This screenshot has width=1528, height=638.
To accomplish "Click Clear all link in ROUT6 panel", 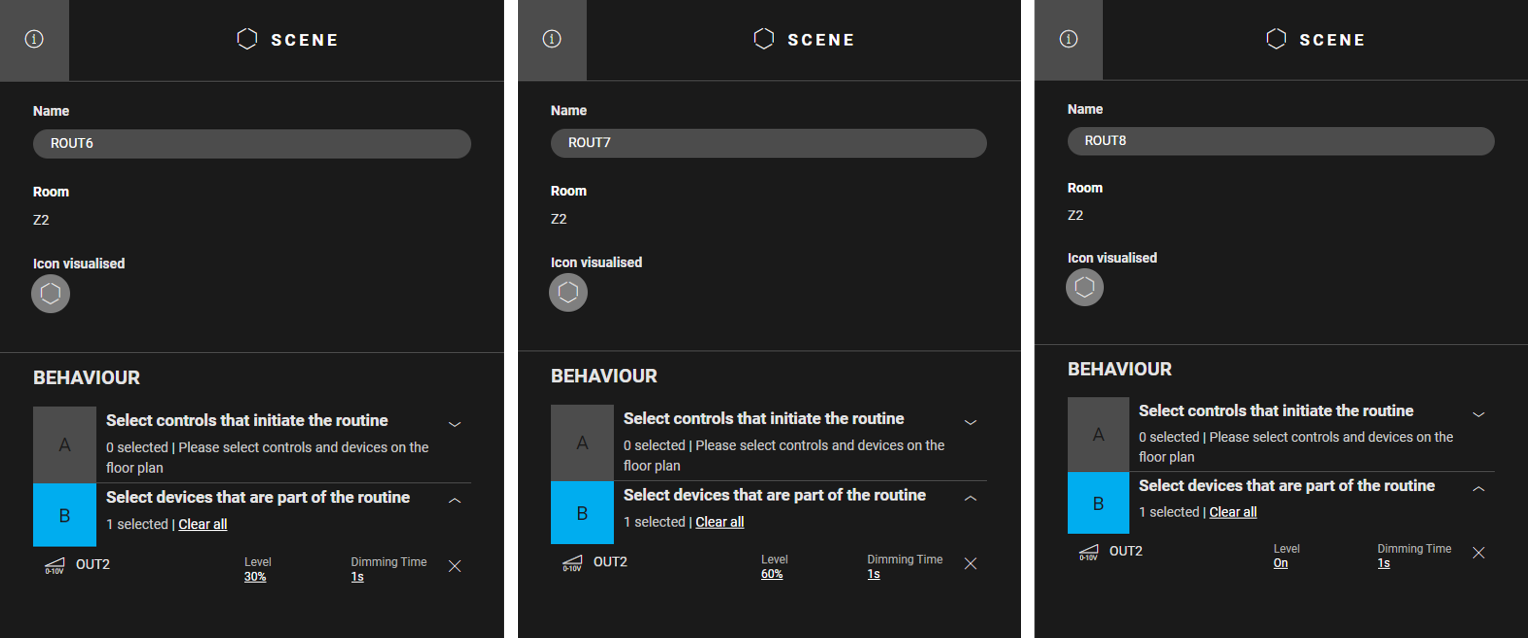I will pyautogui.click(x=203, y=524).
